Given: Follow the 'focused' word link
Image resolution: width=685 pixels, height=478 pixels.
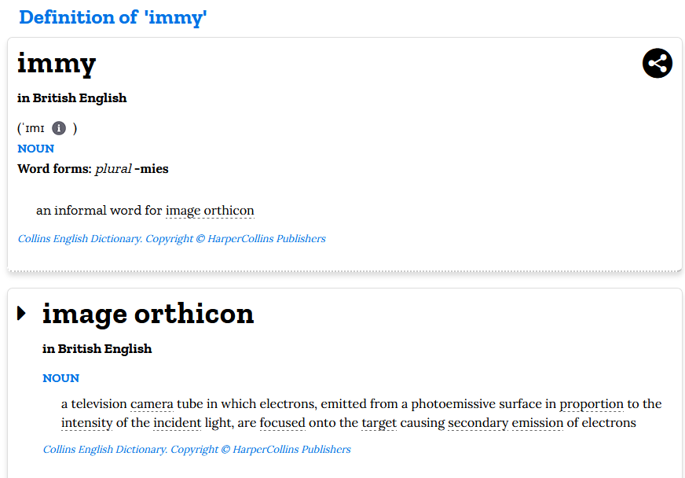Looking at the screenshot, I should 282,423.
